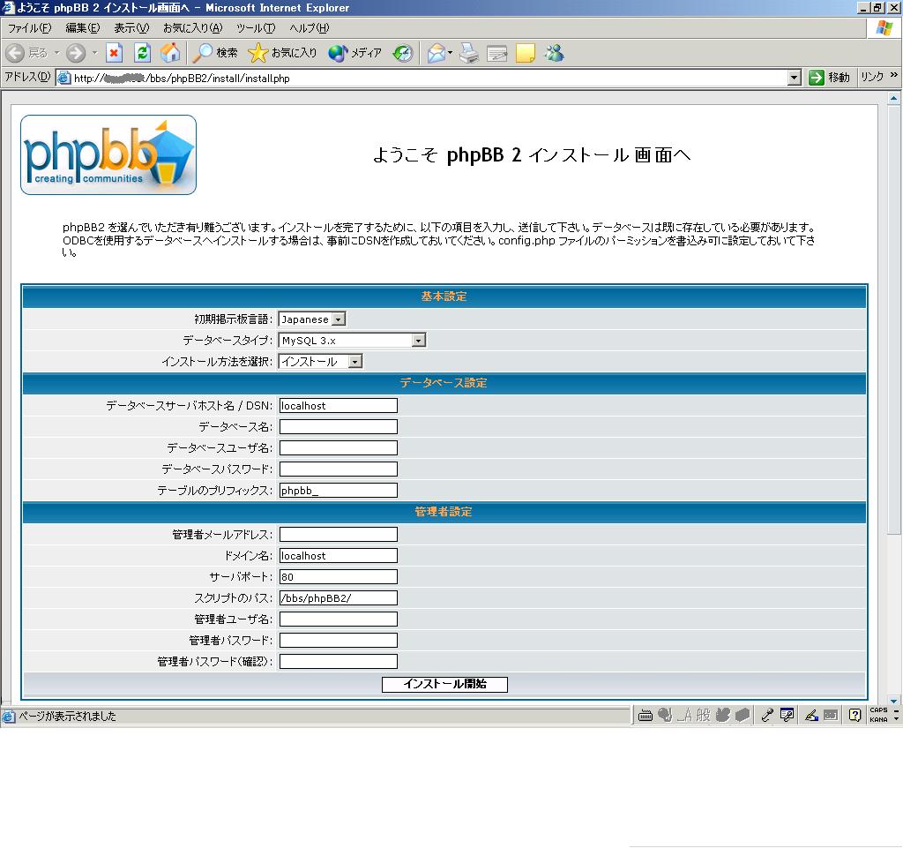Screen dimensions: 903x856
Task: Click the Go (移動) button
Action: pos(829,78)
